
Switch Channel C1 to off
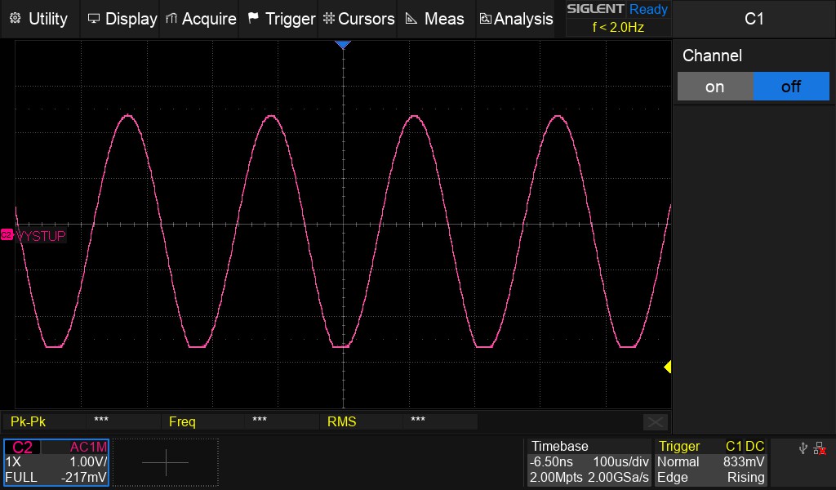coord(790,87)
